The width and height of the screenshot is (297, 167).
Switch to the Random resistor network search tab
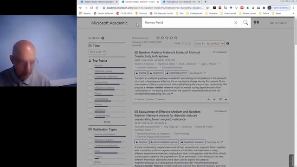(x=140, y=2)
